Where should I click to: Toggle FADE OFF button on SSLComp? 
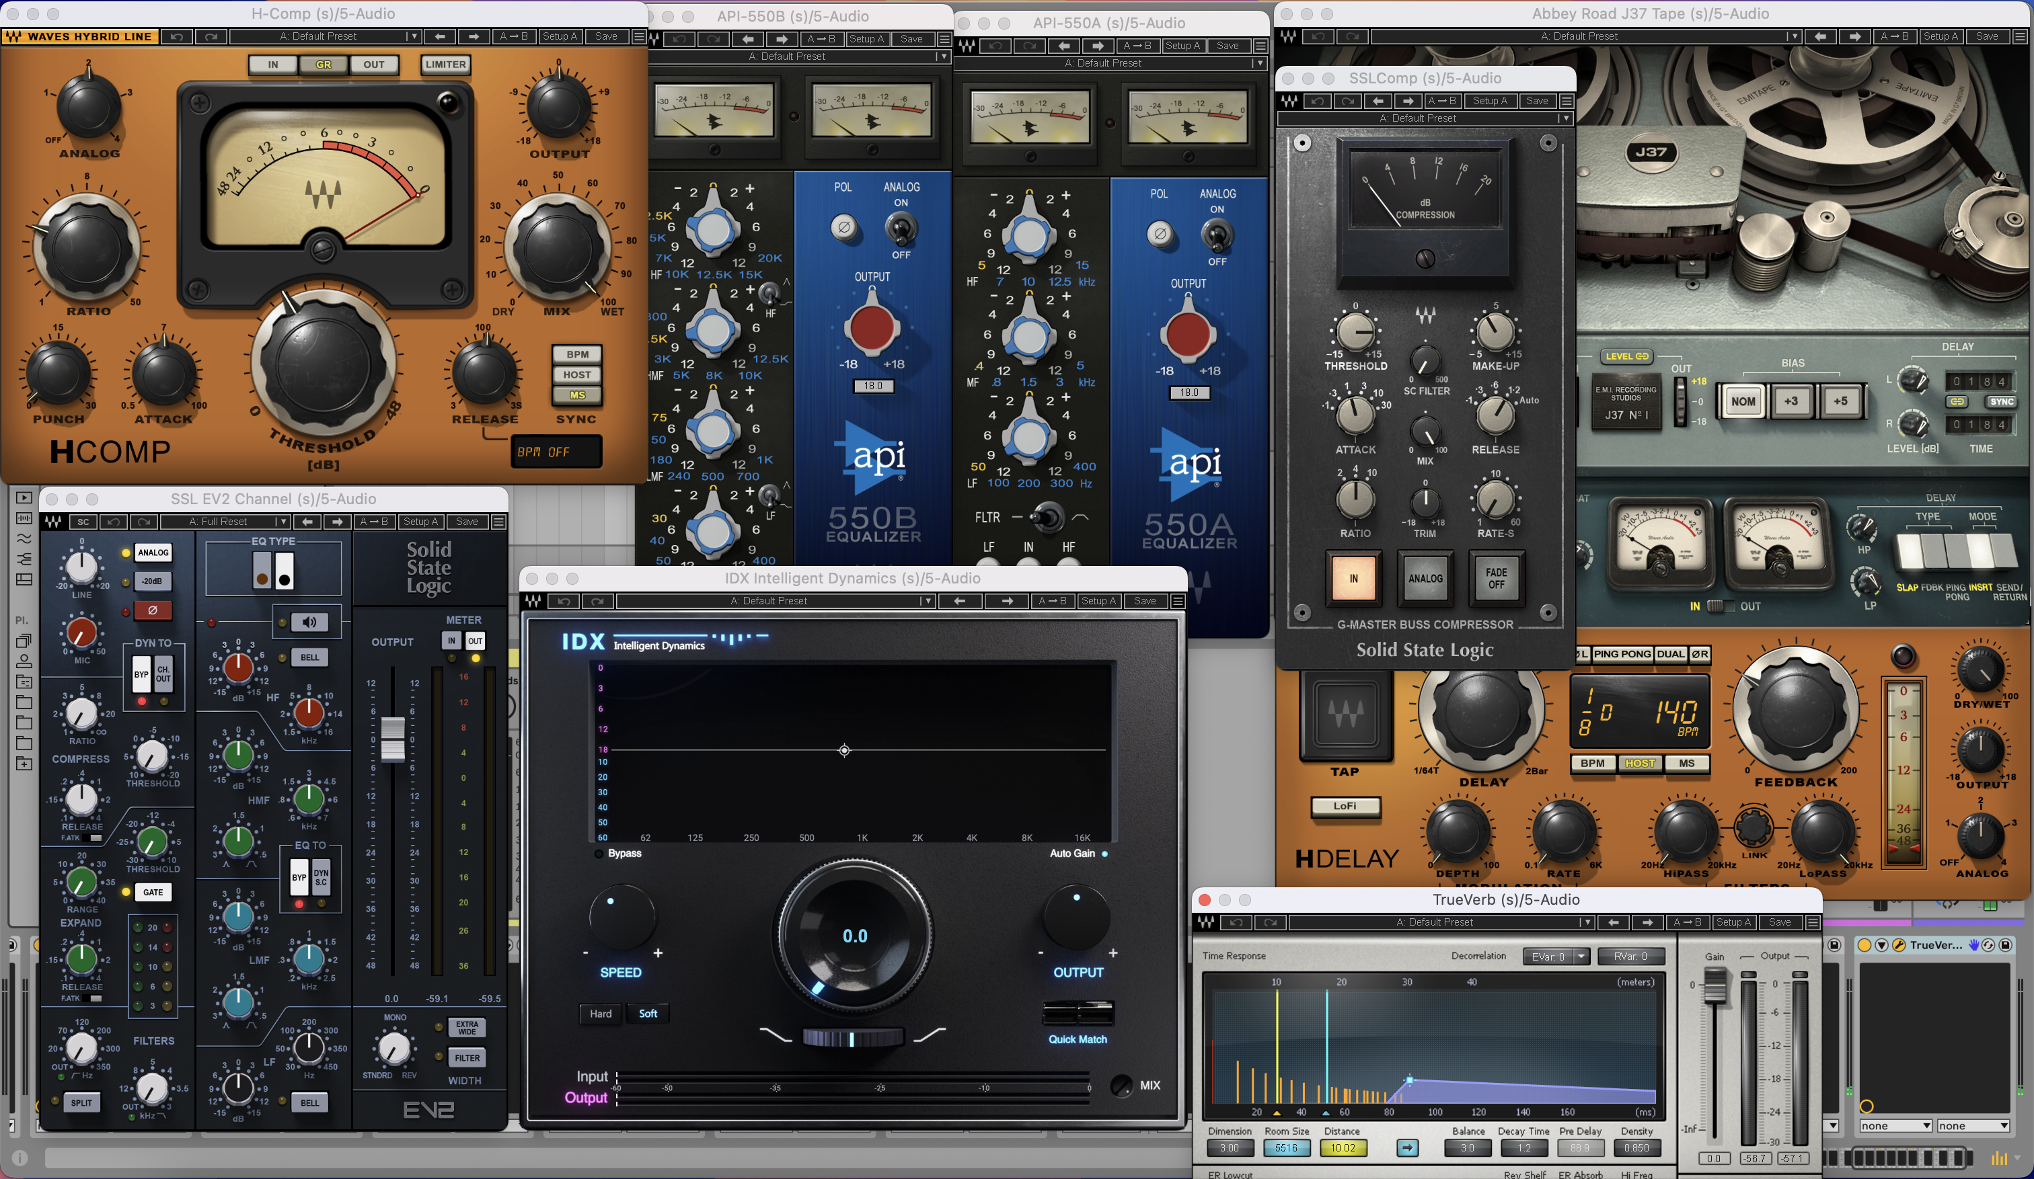point(1497,578)
